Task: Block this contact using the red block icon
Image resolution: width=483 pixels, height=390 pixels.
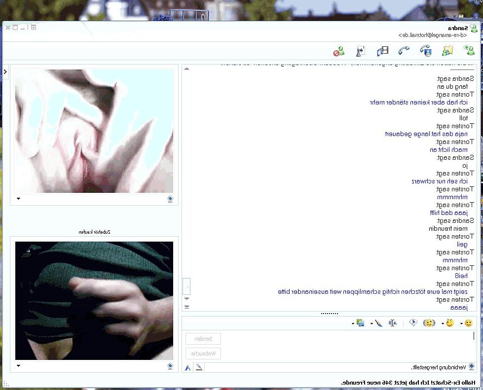Action: [339, 51]
